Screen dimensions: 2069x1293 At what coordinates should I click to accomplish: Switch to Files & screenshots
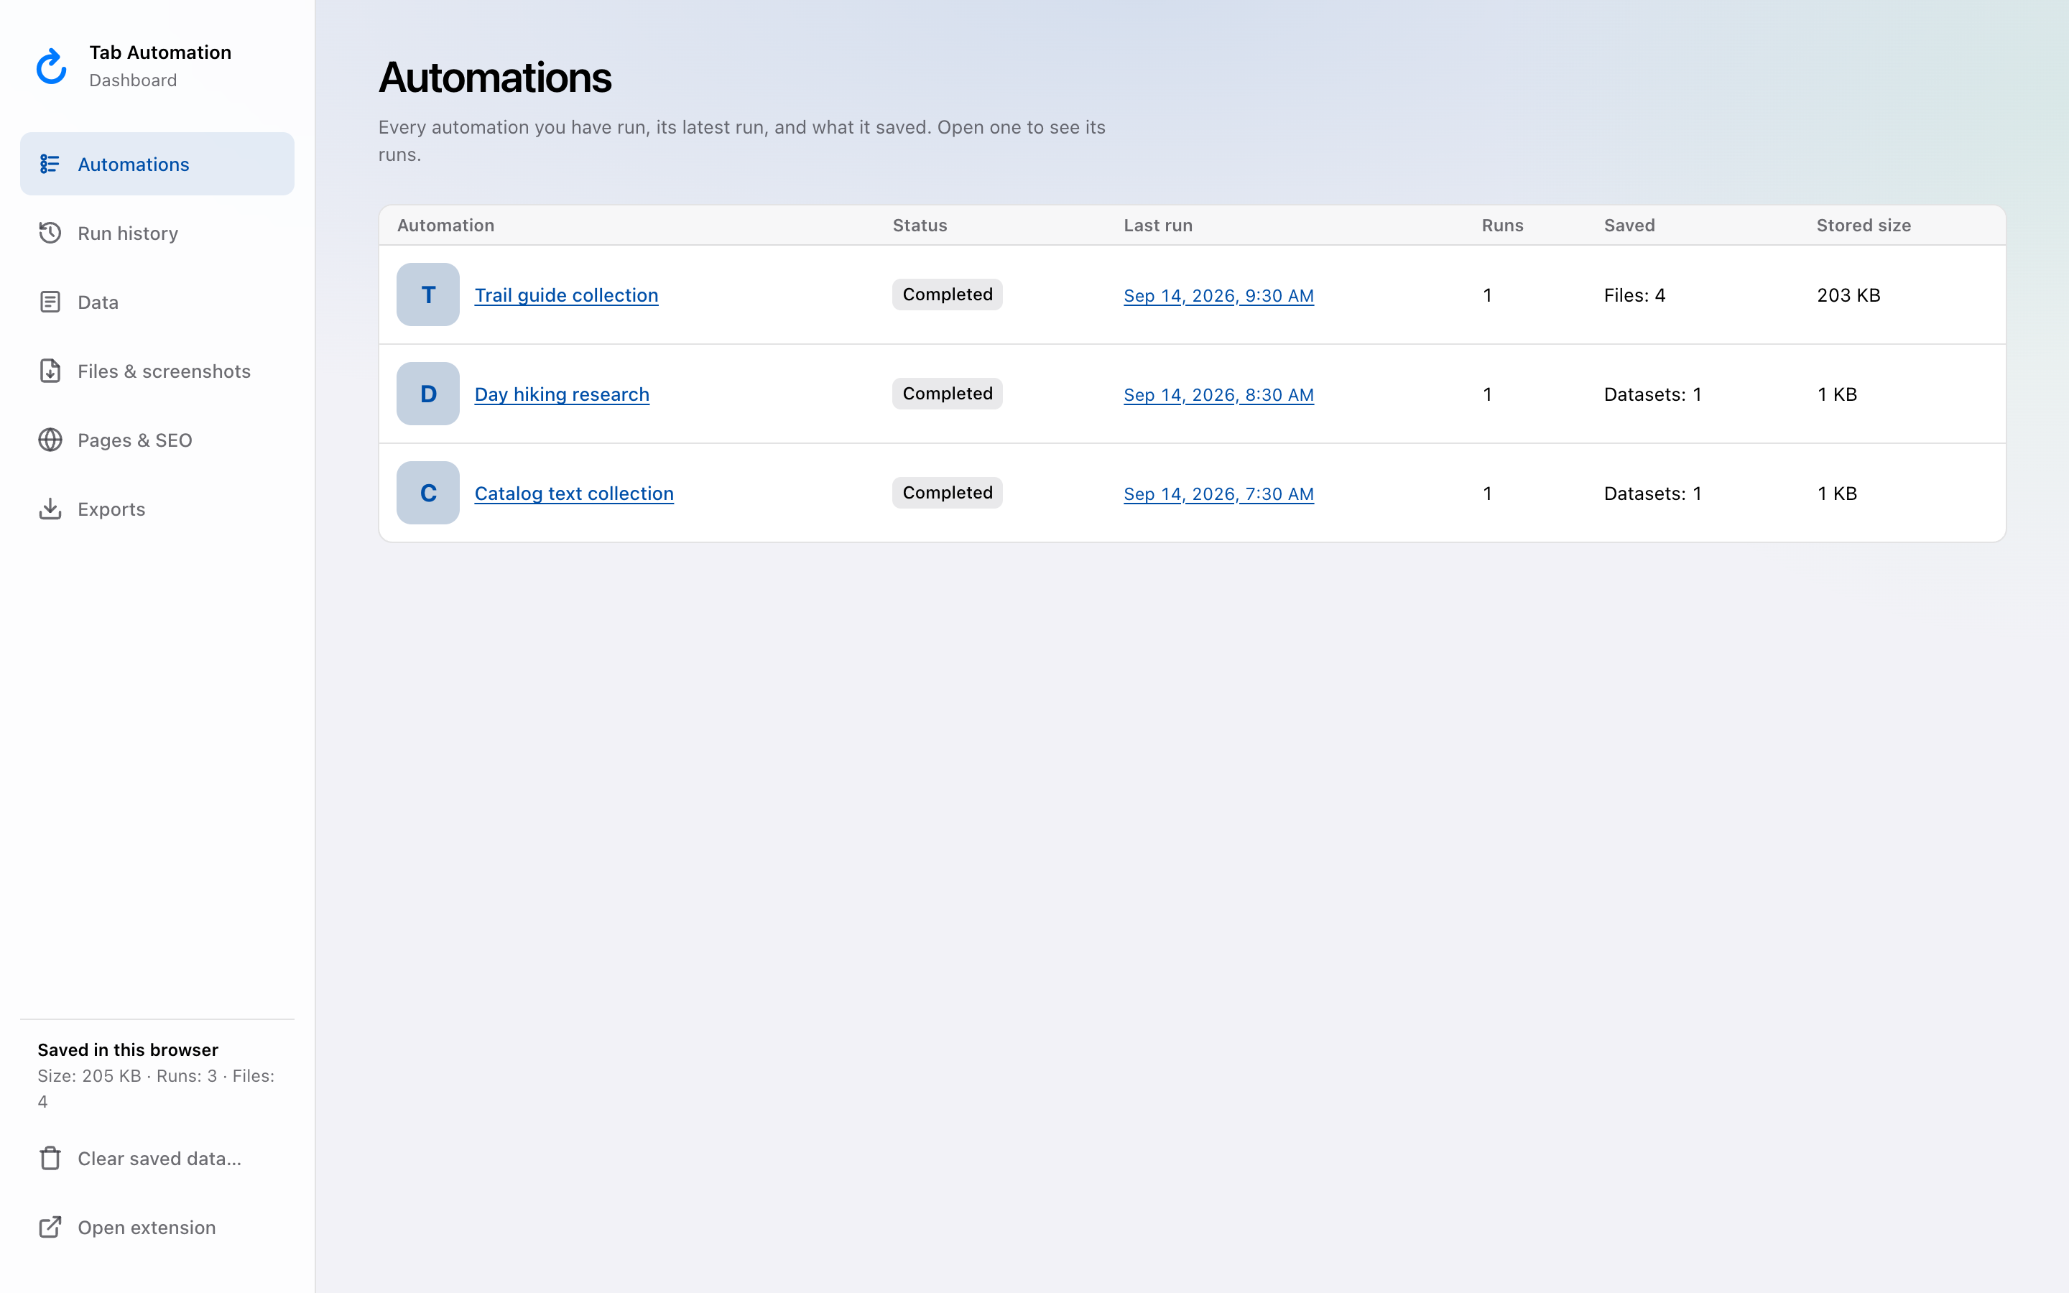tap(157, 370)
